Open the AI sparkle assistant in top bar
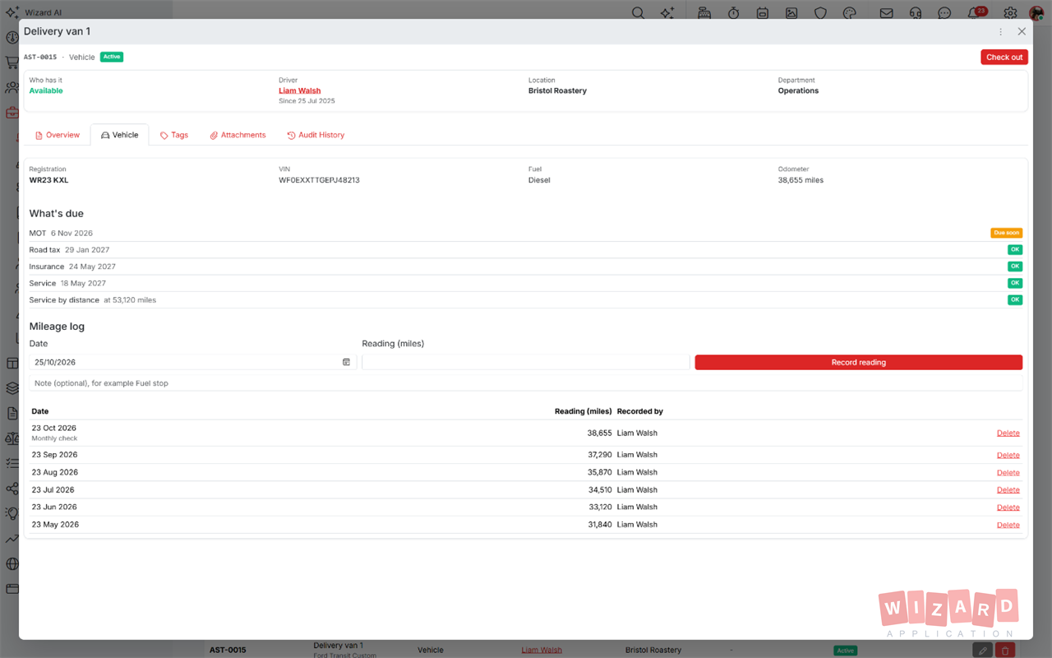This screenshot has width=1052, height=658. coord(667,12)
